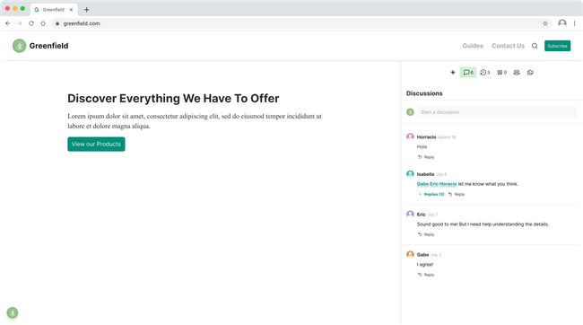Open the Contact Us nav item

508,46
